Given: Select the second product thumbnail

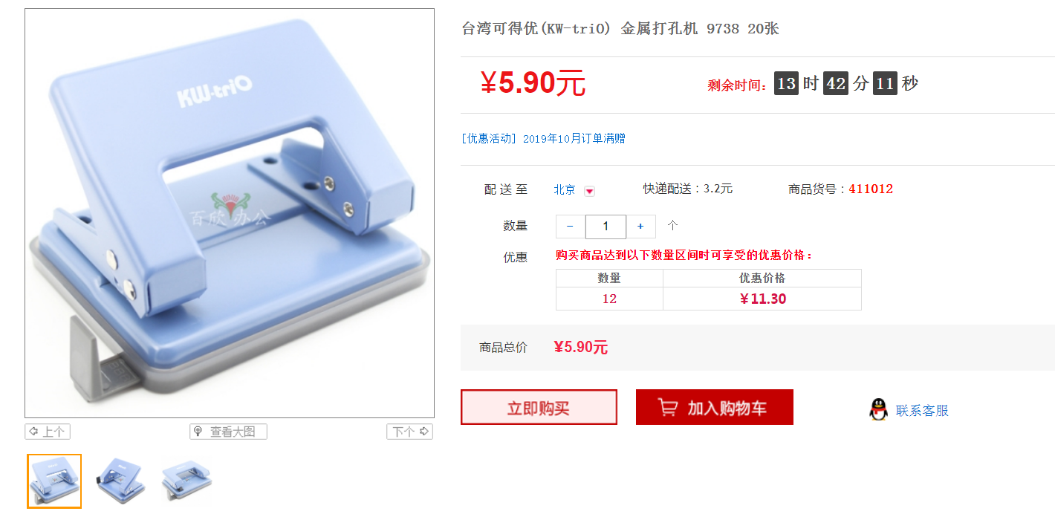Looking at the screenshot, I should pos(119,481).
